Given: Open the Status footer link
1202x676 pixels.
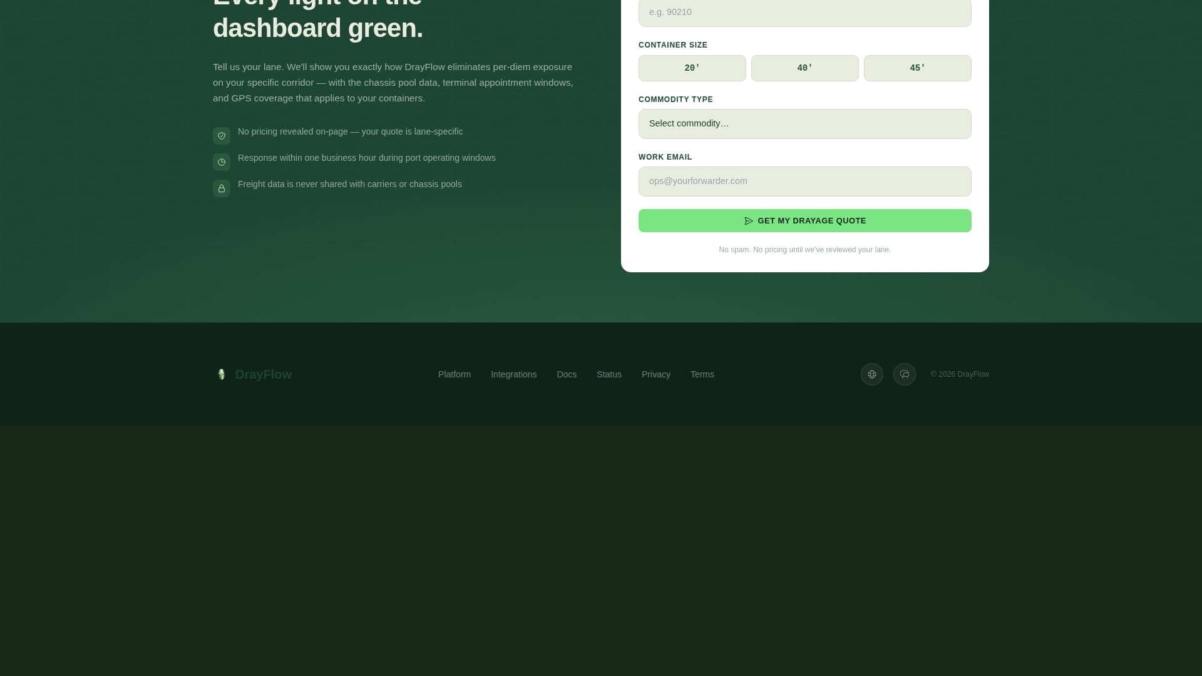Looking at the screenshot, I should tap(609, 374).
